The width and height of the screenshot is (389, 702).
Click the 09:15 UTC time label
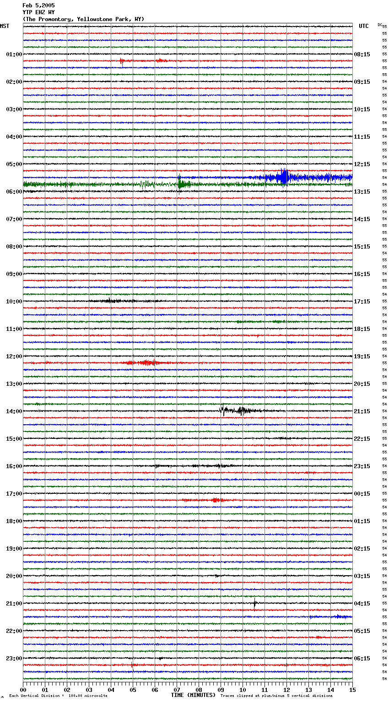tap(362, 82)
